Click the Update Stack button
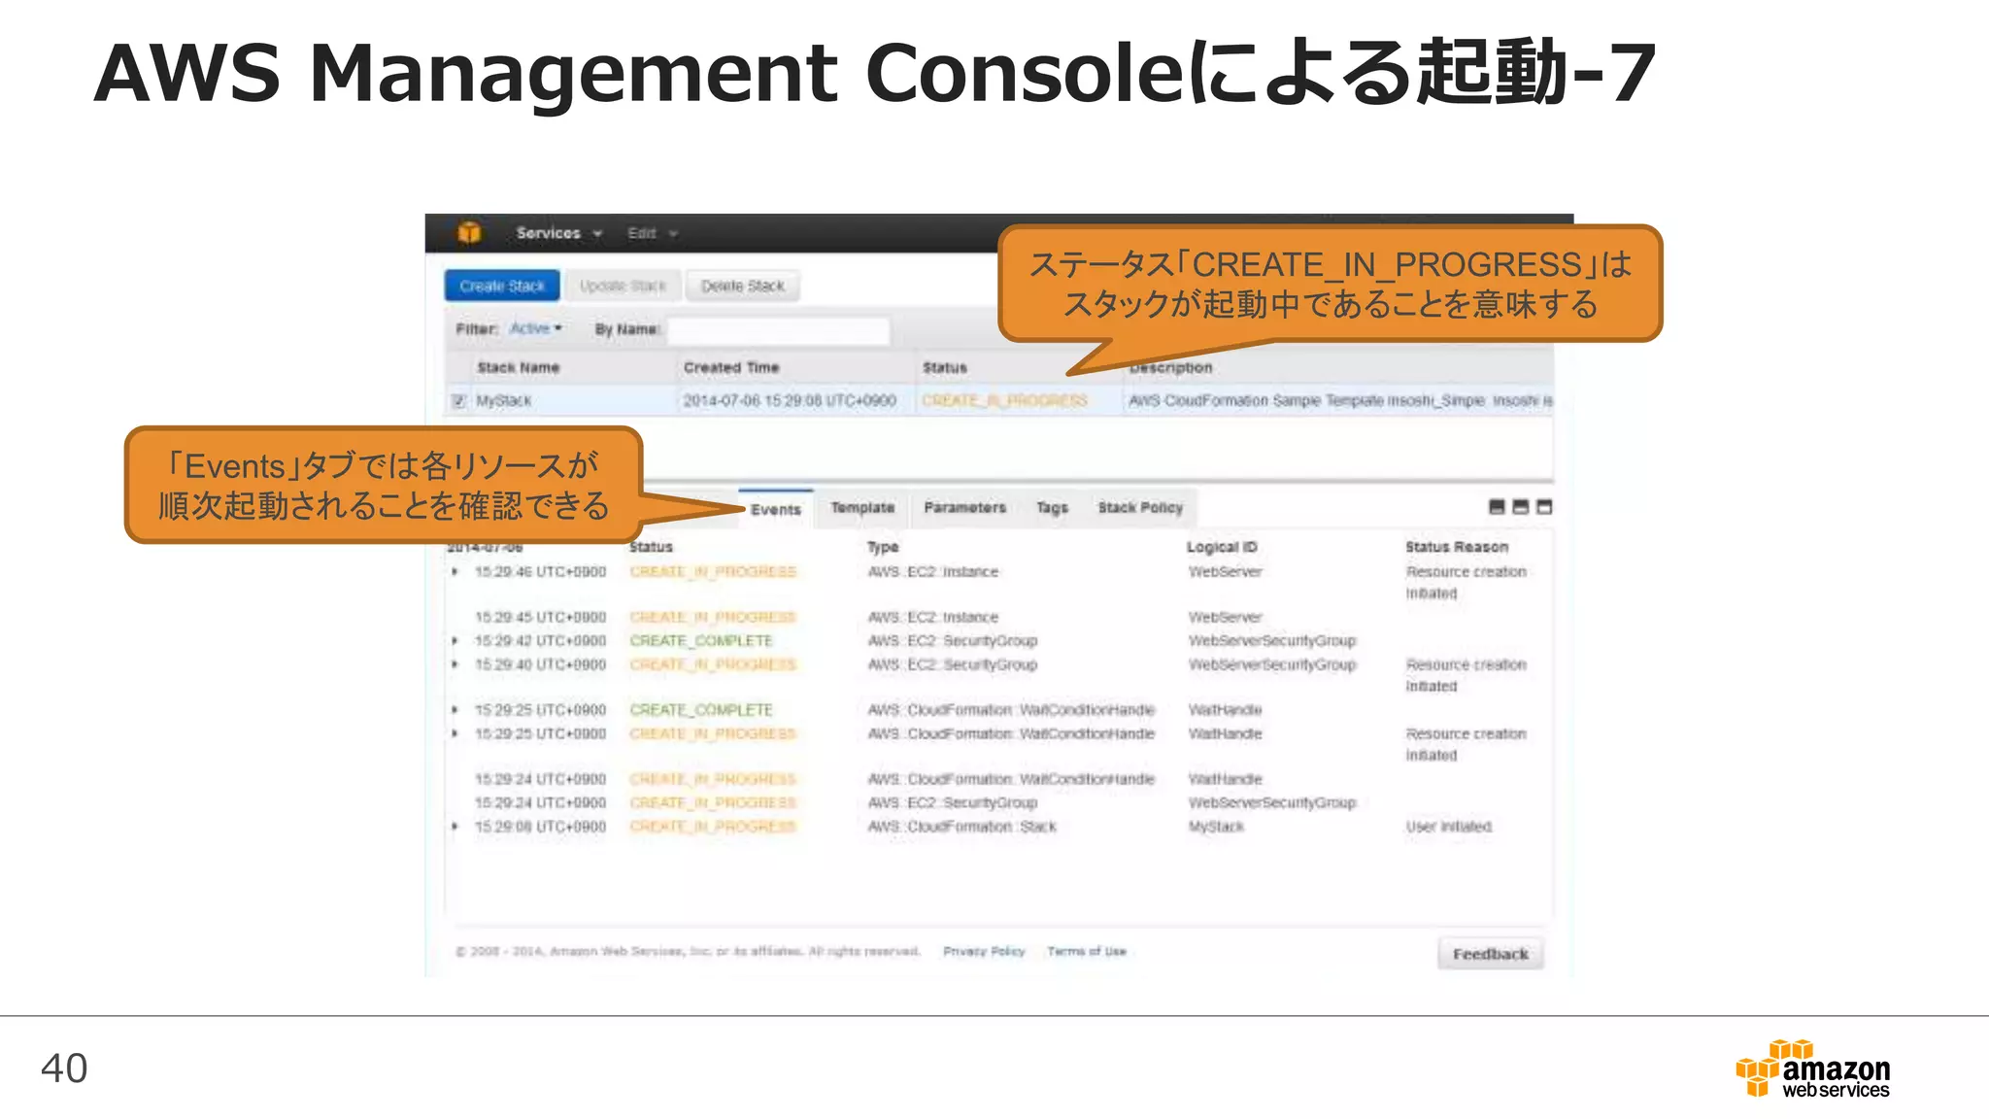This screenshot has height=1119, width=1989. tap(623, 287)
